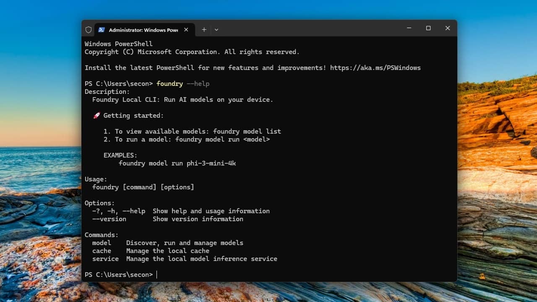Click the Usage heading in the output
537x302 pixels.
click(x=95, y=179)
